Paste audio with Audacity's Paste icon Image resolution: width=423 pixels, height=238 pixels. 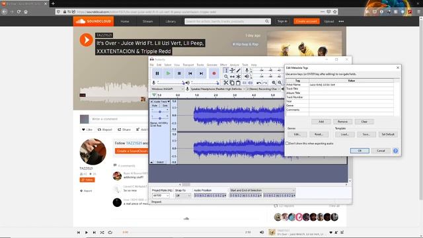tap(238, 83)
